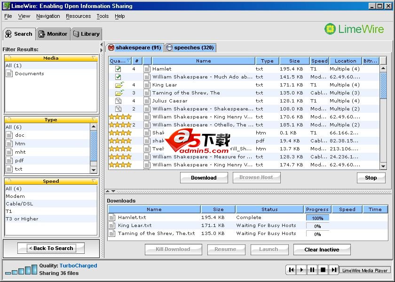Select pdf in Type filter list

point(19,160)
